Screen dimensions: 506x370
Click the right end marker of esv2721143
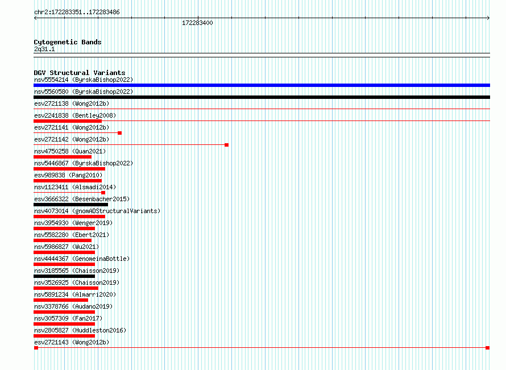[x=488, y=348]
